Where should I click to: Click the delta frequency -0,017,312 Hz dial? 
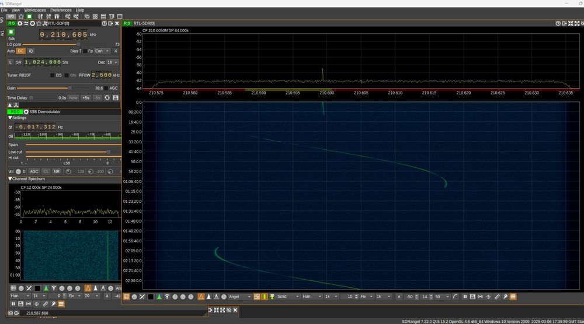tap(35, 126)
